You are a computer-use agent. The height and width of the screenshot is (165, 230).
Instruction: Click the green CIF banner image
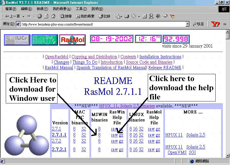click(45, 40)
